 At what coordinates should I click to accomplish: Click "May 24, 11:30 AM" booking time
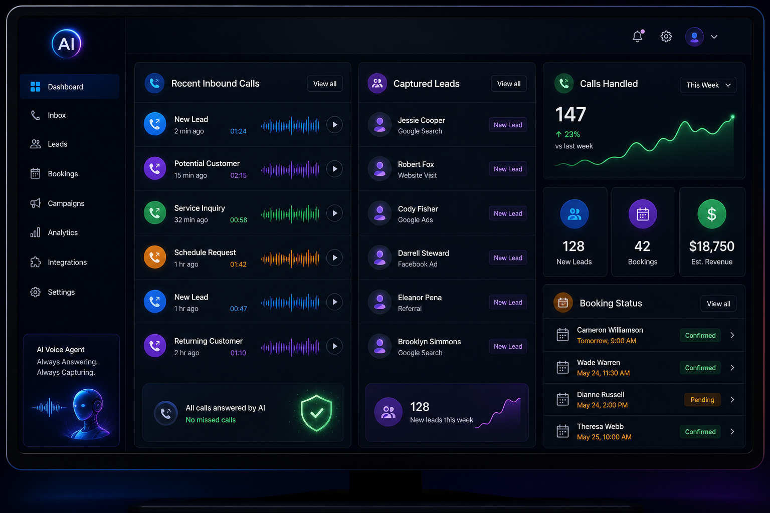click(x=603, y=373)
